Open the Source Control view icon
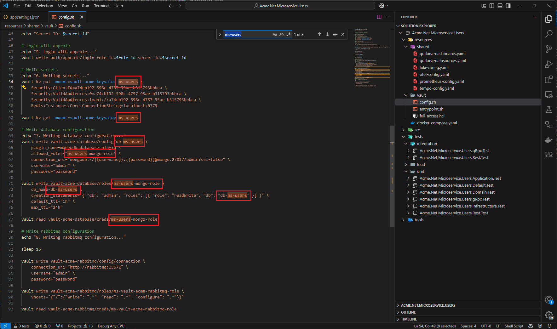Screen dimensions: 557x329 point(549,49)
